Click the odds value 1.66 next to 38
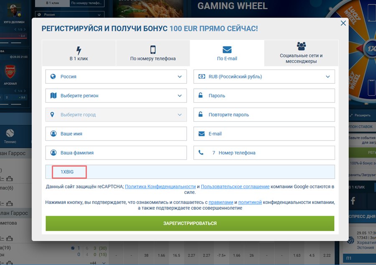The image size is (376, 265). point(161,255)
